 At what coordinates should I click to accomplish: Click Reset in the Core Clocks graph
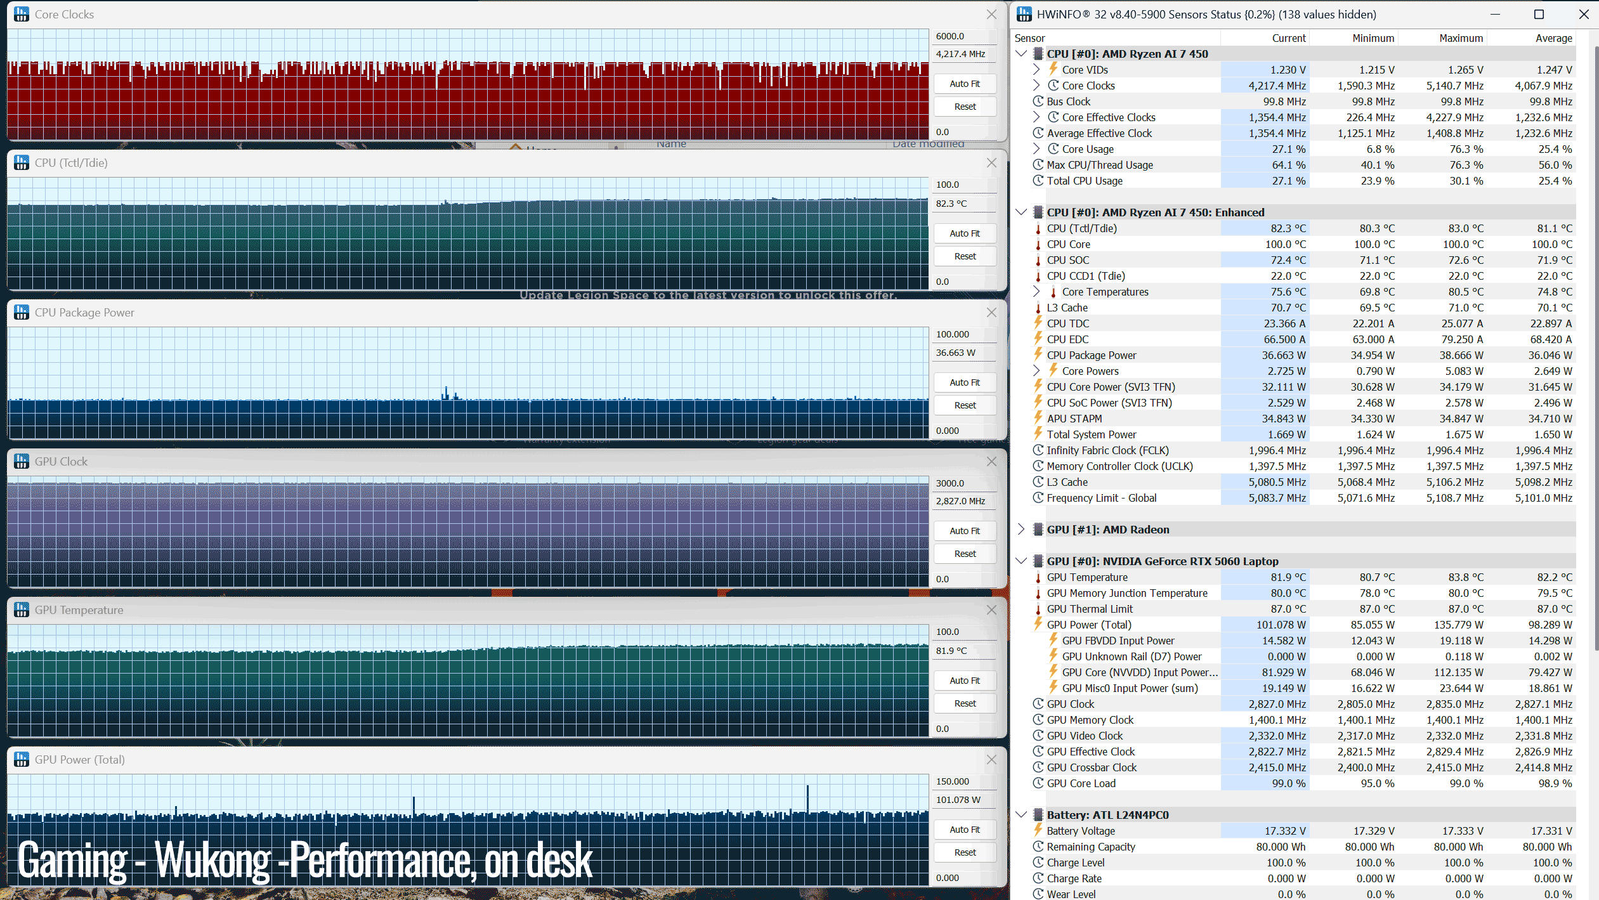click(x=965, y=107)
